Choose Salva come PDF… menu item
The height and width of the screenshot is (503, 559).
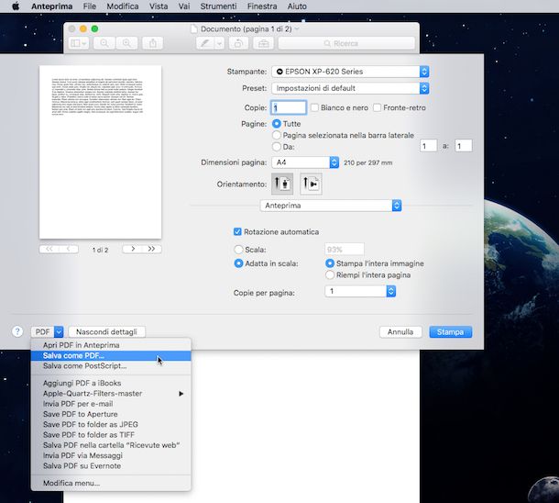click(111, 355)
